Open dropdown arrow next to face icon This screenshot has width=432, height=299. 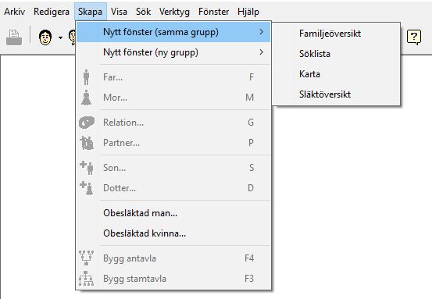point(60,37)
